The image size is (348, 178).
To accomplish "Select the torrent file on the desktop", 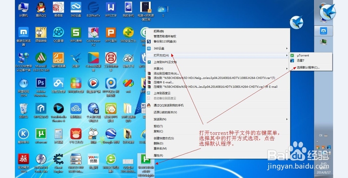I will (145, 165).
